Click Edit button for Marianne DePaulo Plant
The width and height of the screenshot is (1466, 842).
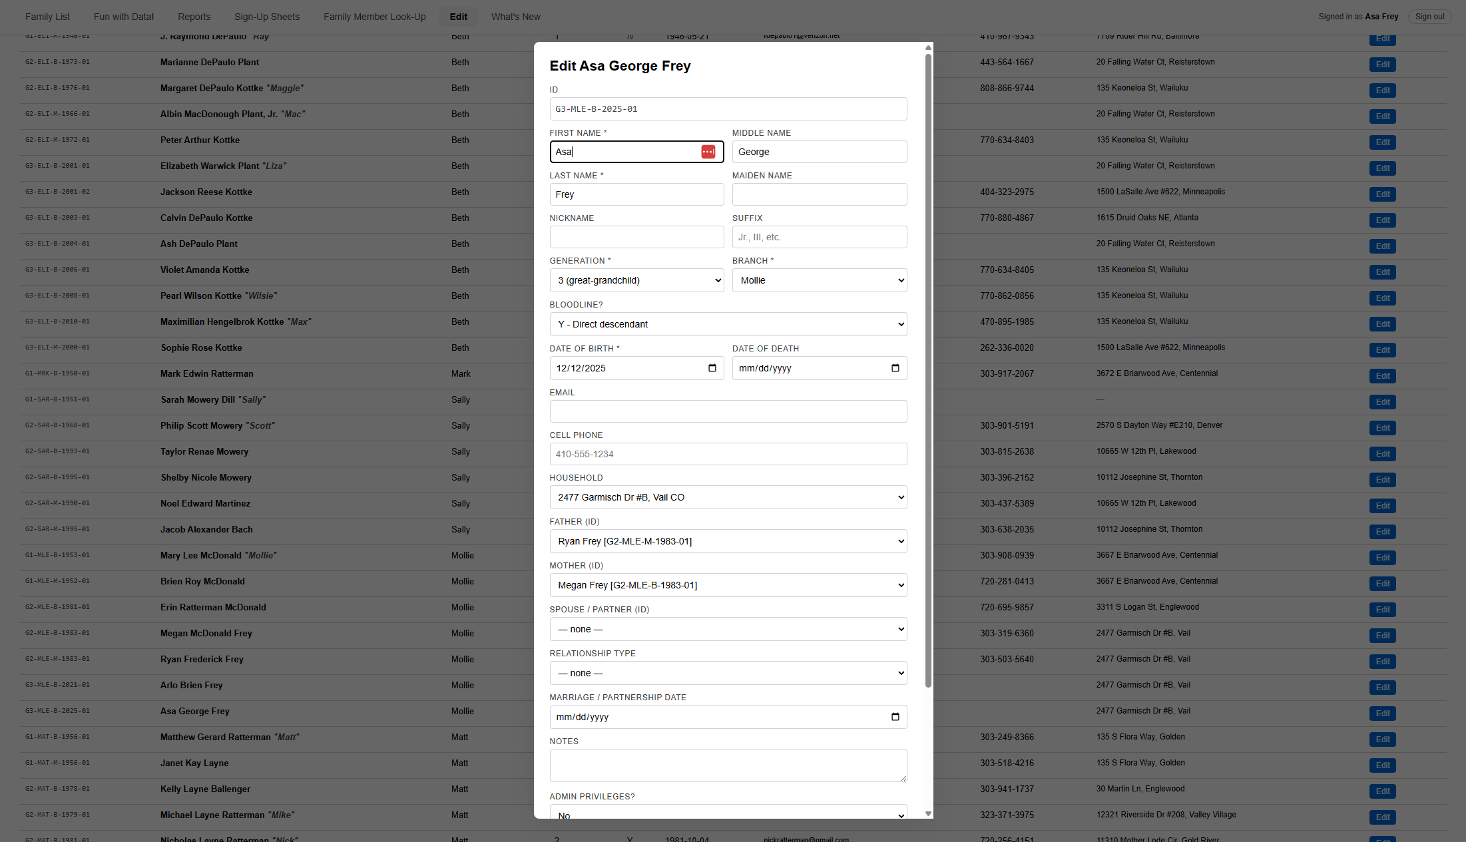coord(1383,65)
